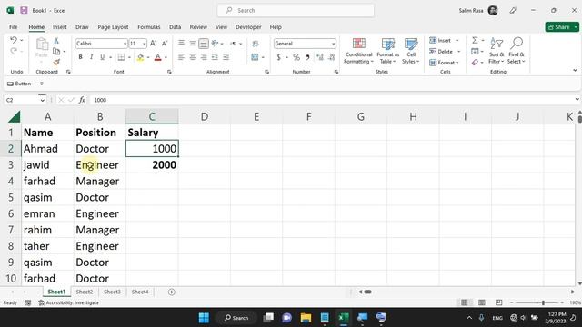Click Increase Indent icon

tap(226, 57)
